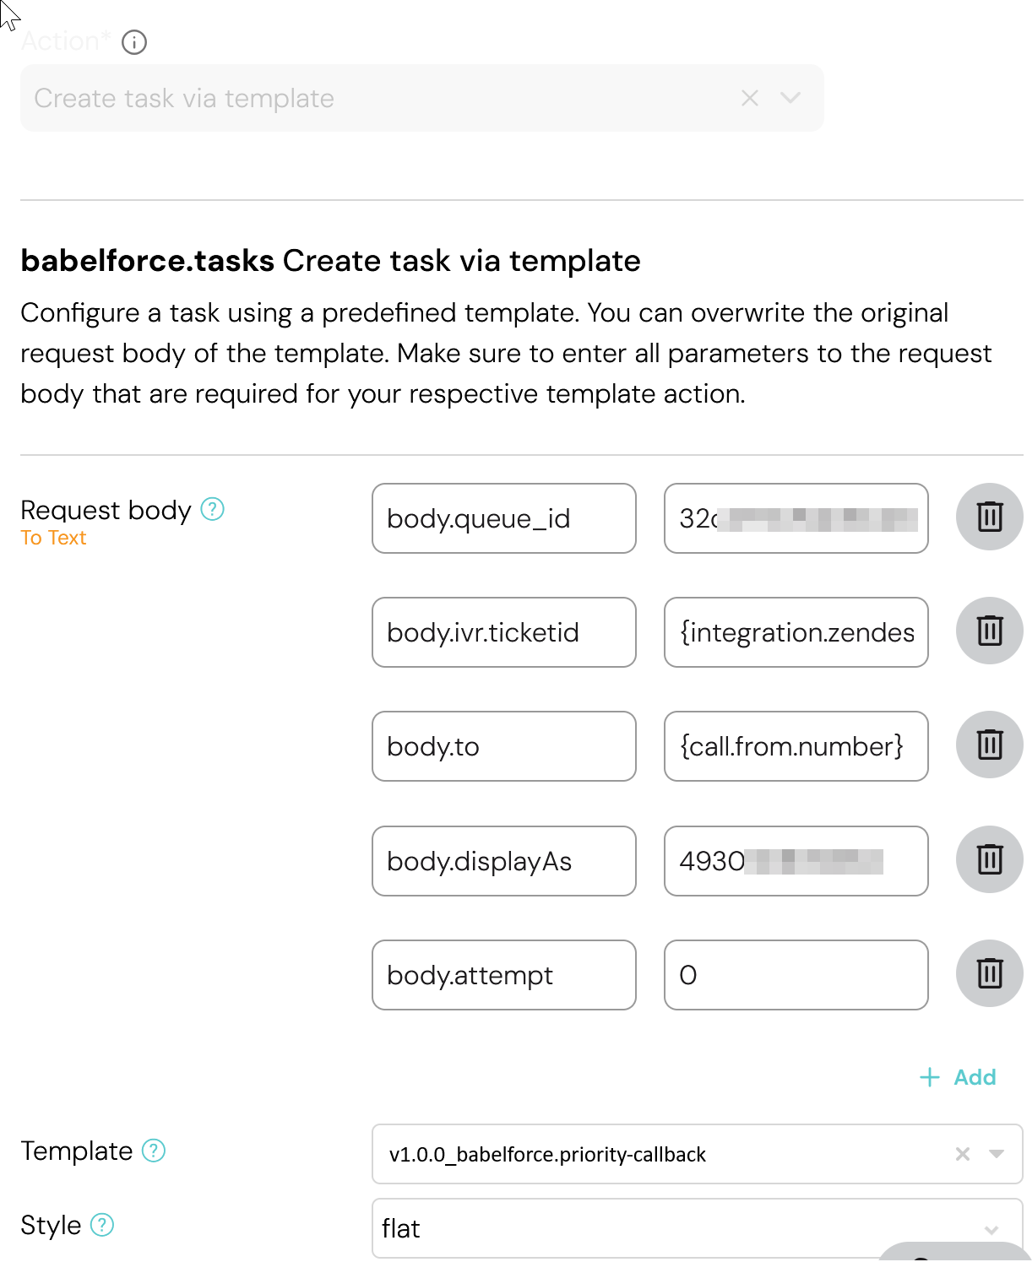Image resolution: width=1032 pixels, height=1262 pixels.
Task: Show info tooltip next to Action label
Action: [x=134, y=42]
